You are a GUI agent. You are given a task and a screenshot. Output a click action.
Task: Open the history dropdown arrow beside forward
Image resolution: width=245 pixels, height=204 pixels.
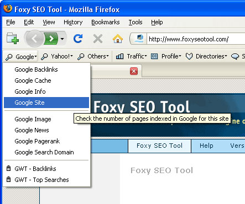pos(62,39)
